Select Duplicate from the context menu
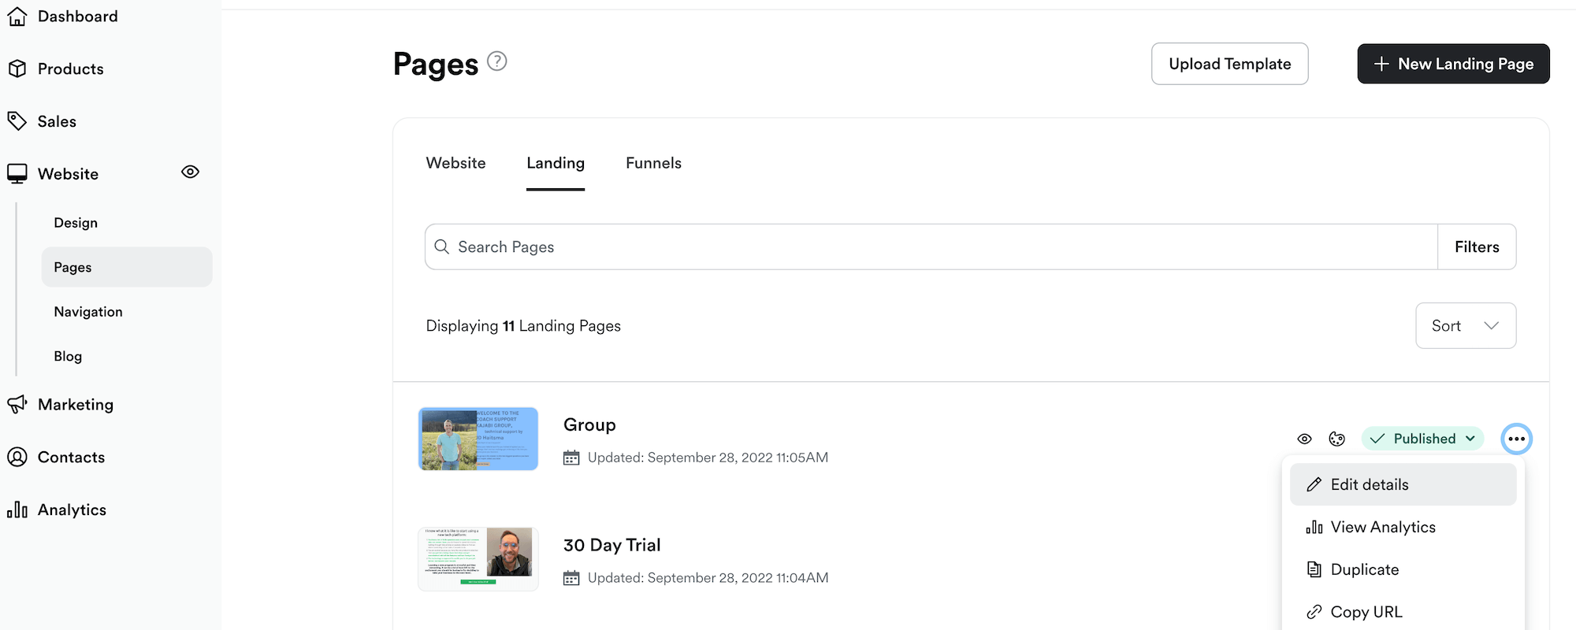 [1364, 569]
